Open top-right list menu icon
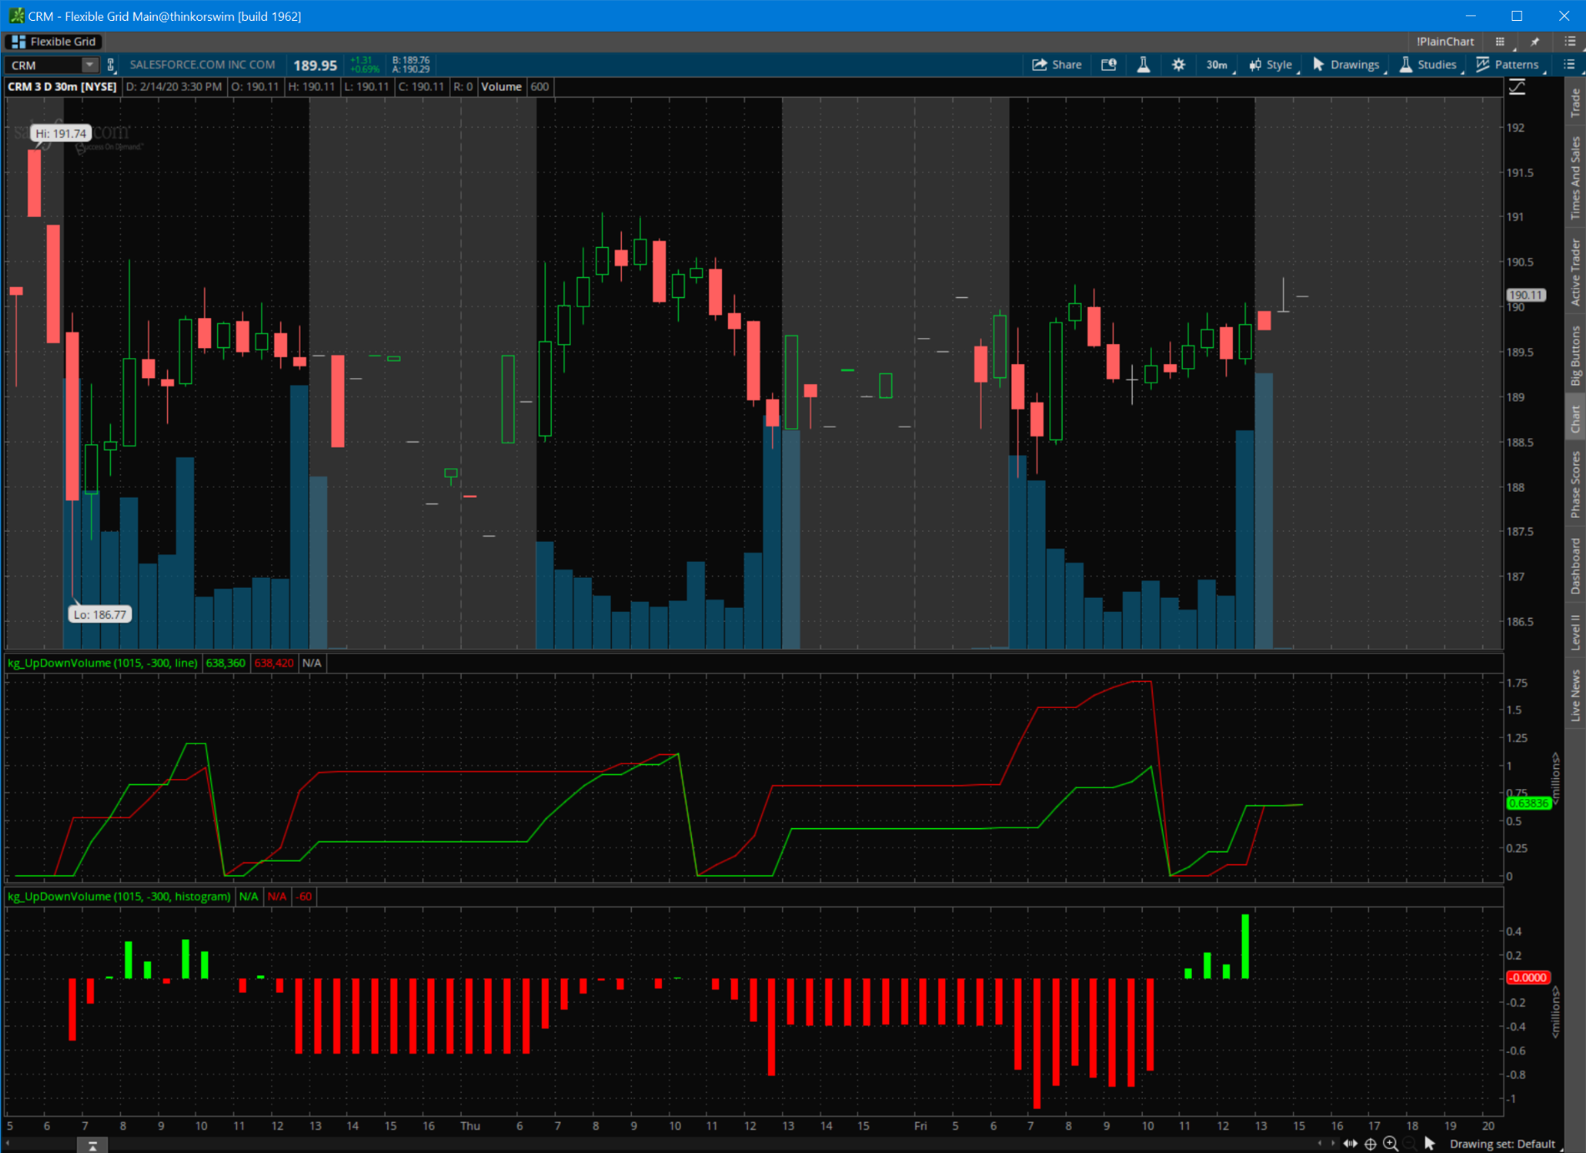The image size is (1586, 1153). point(1569,41)
